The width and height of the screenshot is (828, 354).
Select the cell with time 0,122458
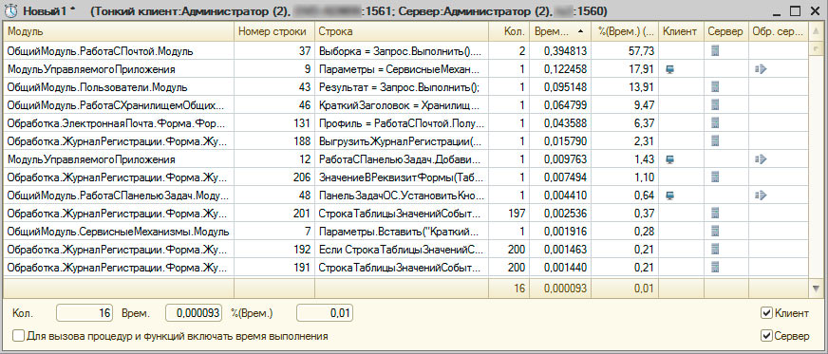(x=560, y=69)
